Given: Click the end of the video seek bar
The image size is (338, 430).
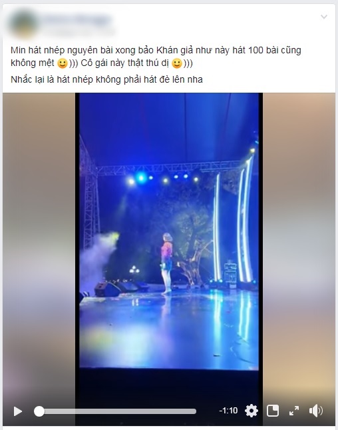Looking at the screenshot, I should click(x=195, y=411).
